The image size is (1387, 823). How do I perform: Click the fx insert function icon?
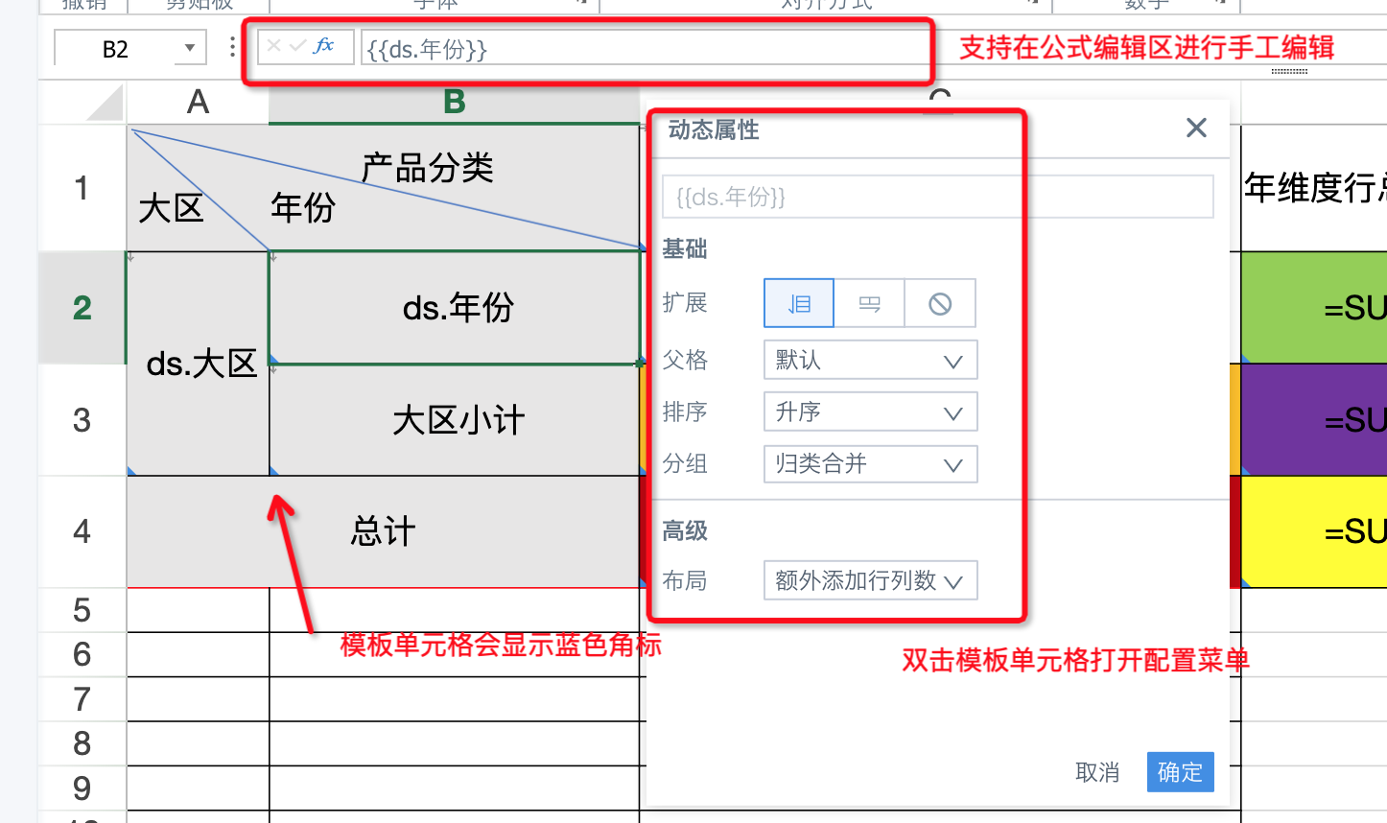coord(324,46)
